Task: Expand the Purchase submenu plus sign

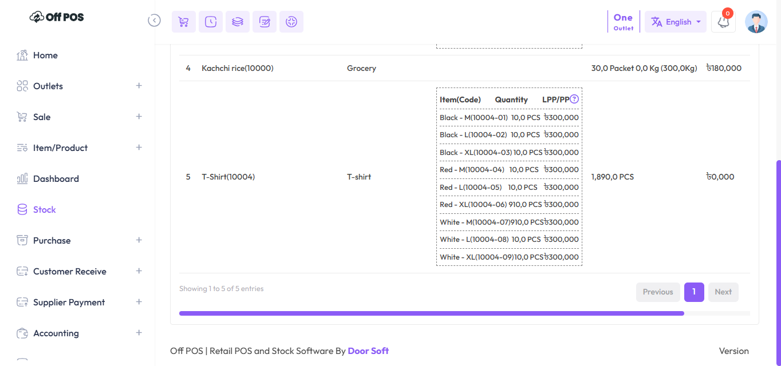Action: click(139, 240)
